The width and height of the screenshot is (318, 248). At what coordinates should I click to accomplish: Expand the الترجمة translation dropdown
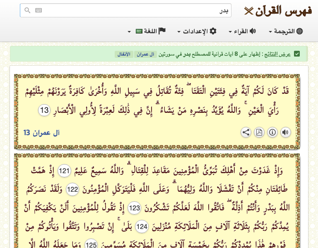click(286, 31)
